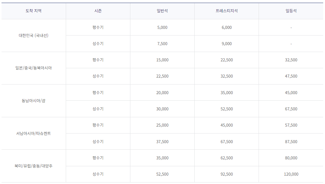Click the 일반석 column header
This screenshot has width=325, height=184.
coord(162,11)
